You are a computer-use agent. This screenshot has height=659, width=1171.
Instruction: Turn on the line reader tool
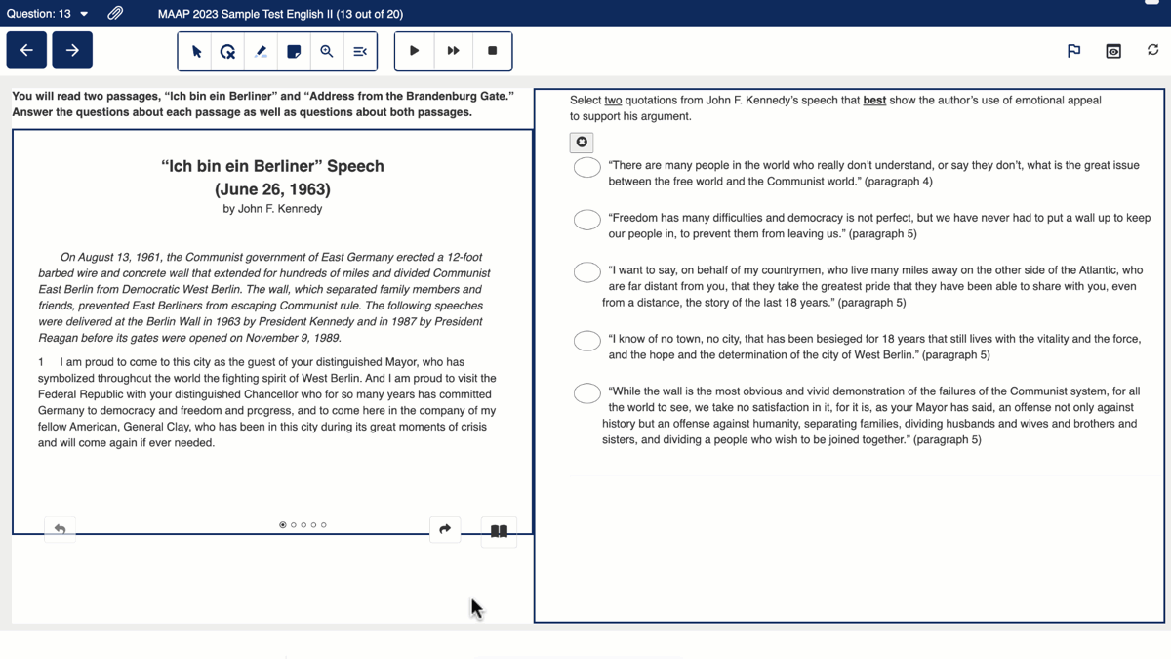click(360, 51)
